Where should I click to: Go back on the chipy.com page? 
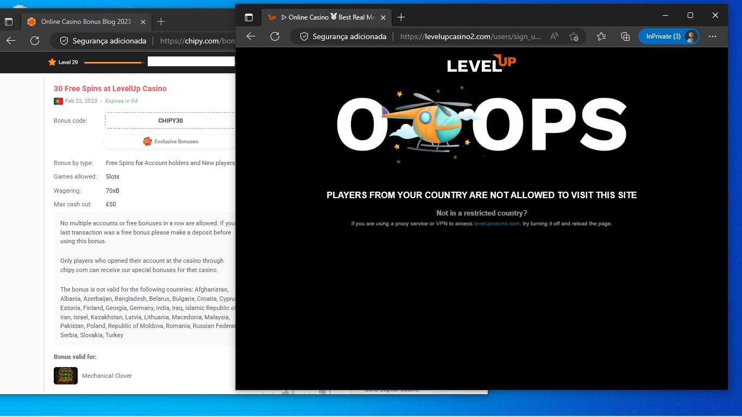11,40
